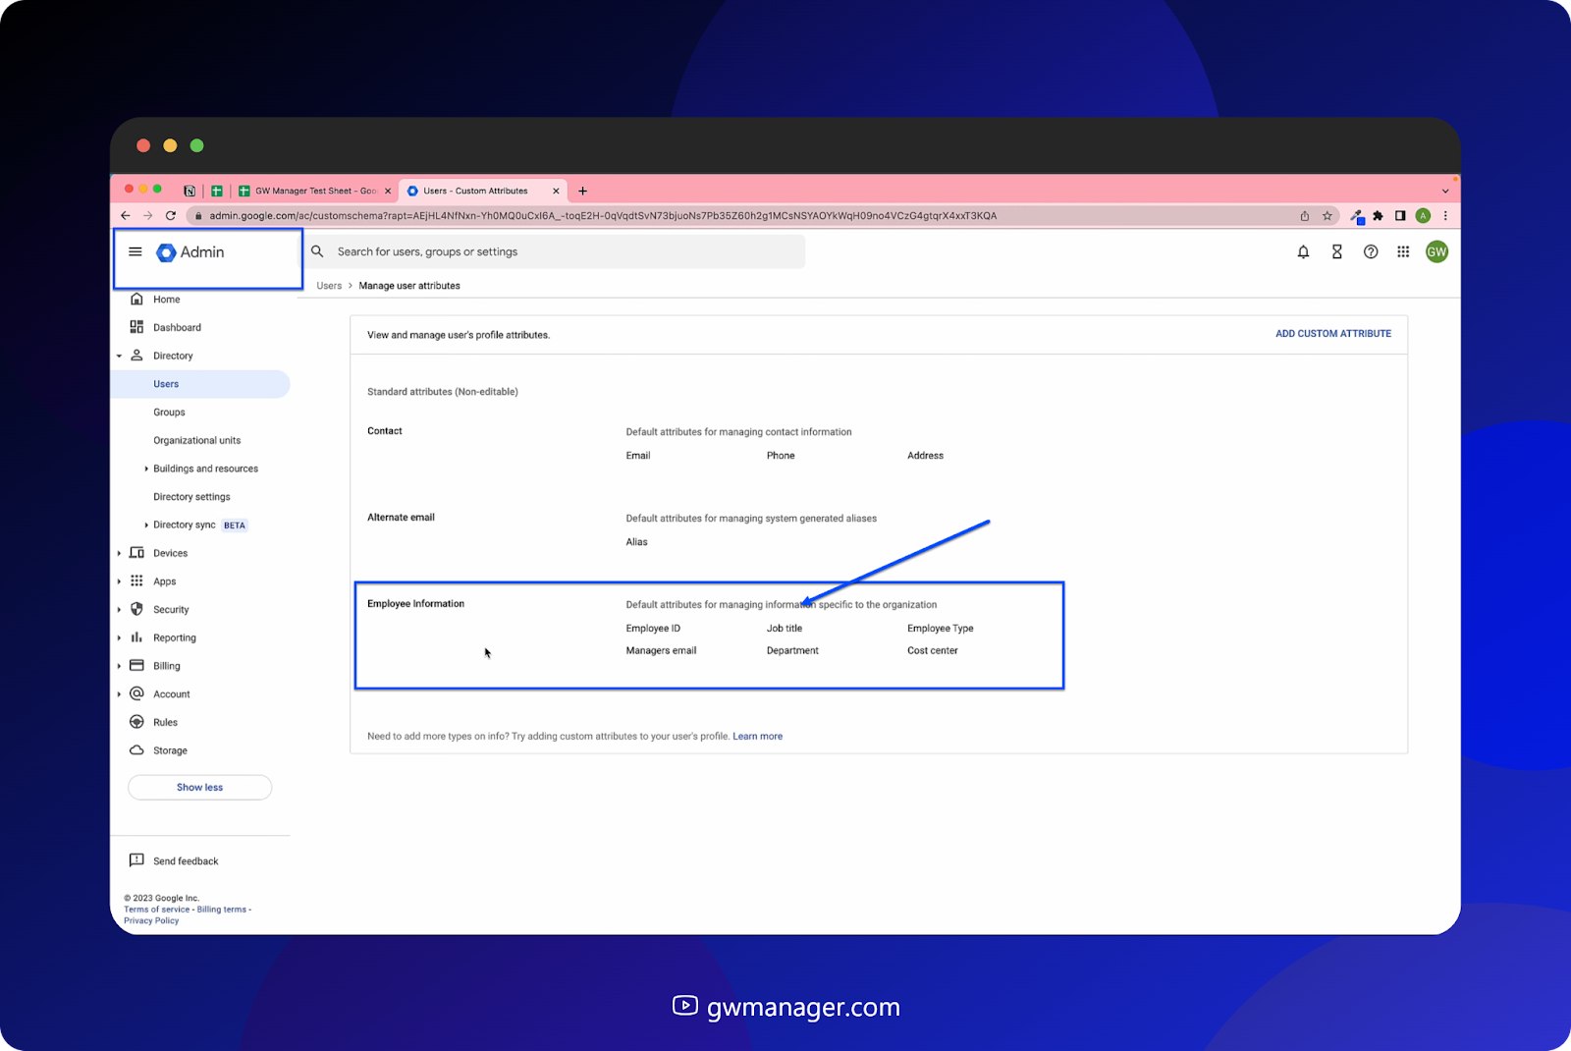
Task: Open the tab list dropdown chevron
Action: [1445, 192]
